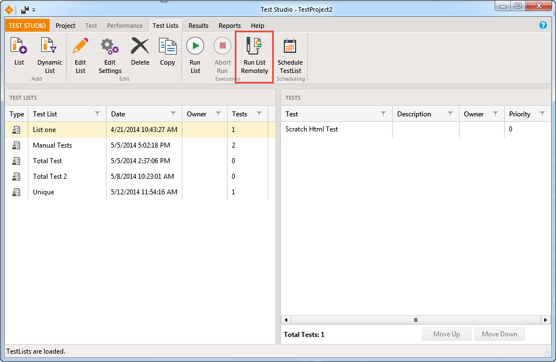Open the Help tab
Viewport: 556px width, 362px height.
pyautogui.click(x=258, y=26)
